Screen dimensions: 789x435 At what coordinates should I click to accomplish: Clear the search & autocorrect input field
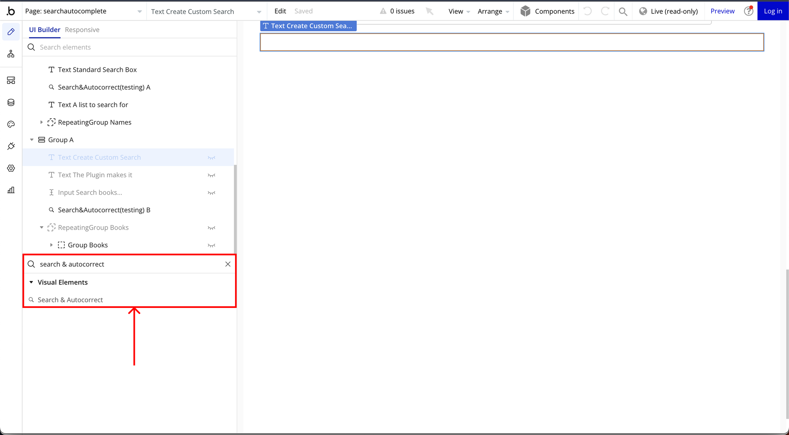[228, 264]
